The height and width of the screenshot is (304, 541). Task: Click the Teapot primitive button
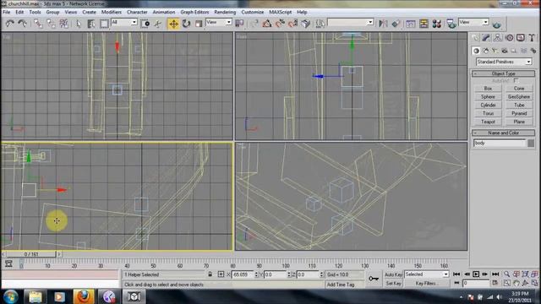[488, 122]
